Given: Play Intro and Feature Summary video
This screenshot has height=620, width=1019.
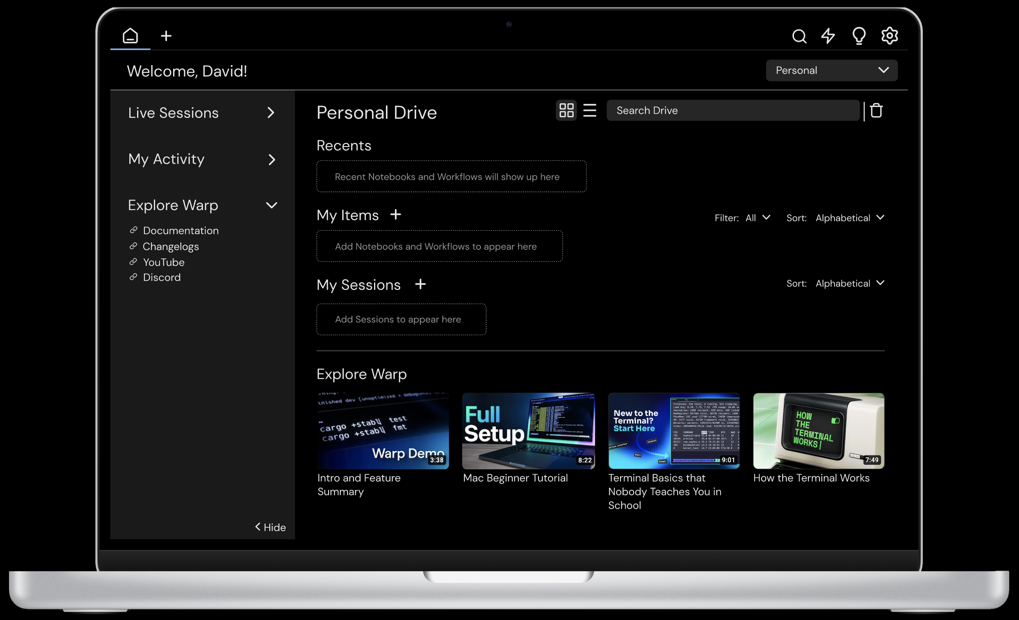Looking at the screenshot, I should click(x=383, y=431).
